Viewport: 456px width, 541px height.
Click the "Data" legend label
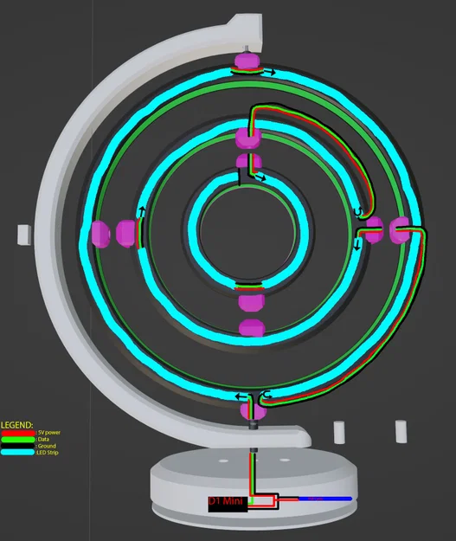click(43, 439)
